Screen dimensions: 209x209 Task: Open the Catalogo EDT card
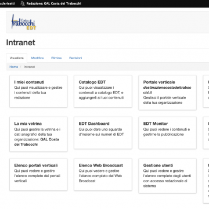click(103, 91)
